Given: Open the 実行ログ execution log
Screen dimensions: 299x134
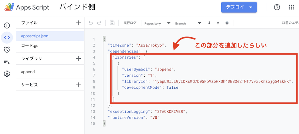Looking at the screenshot, I should (x=130, y=23).
